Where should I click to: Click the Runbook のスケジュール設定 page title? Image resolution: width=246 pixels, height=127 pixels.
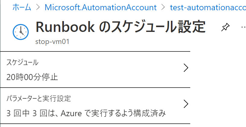pos(121,27)
